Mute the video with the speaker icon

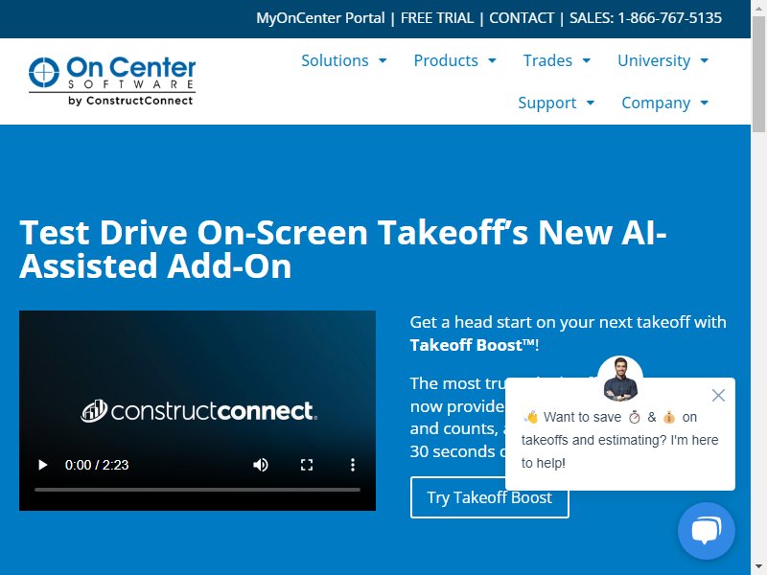(x=260, y=465)
